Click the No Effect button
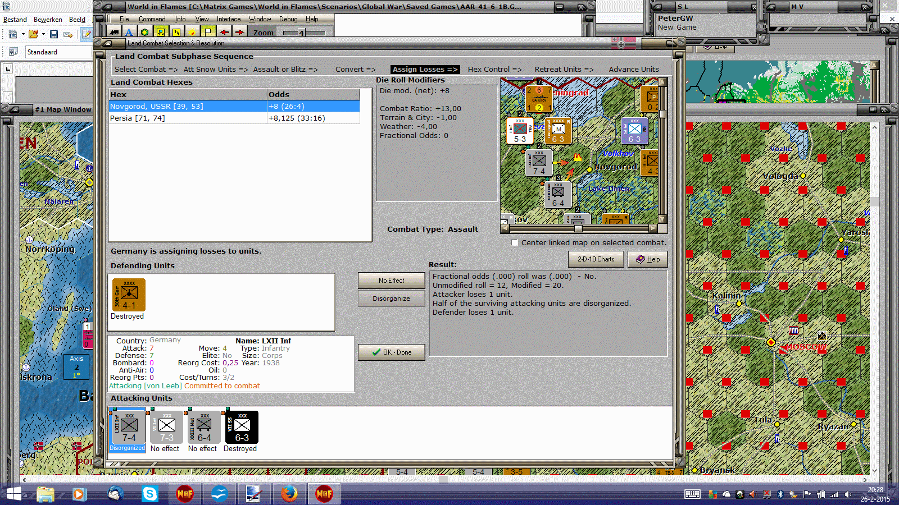This screenshot has width=899, height=505. [x=391, y=281]
